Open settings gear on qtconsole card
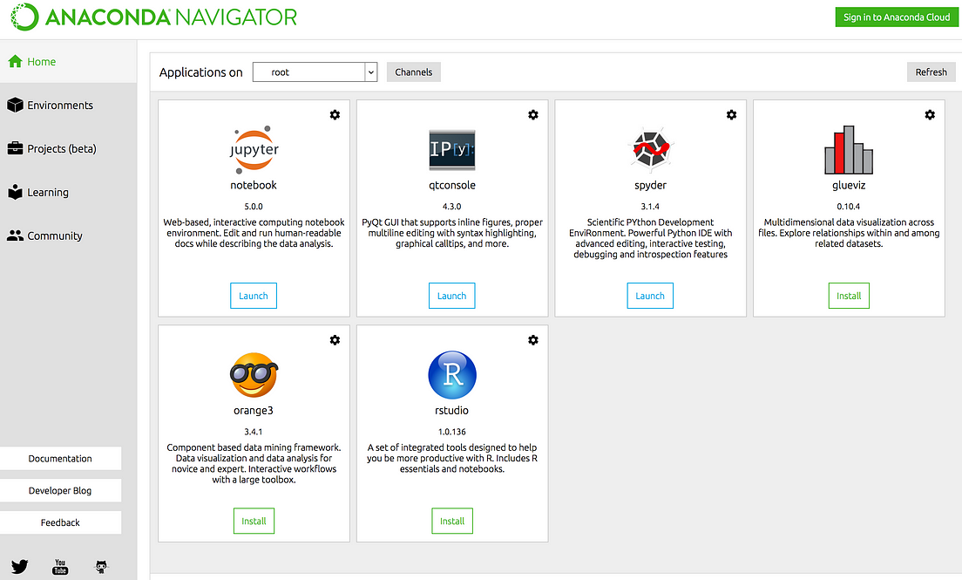The height and width of the screenshot is (580, 962). coord(533,115)
